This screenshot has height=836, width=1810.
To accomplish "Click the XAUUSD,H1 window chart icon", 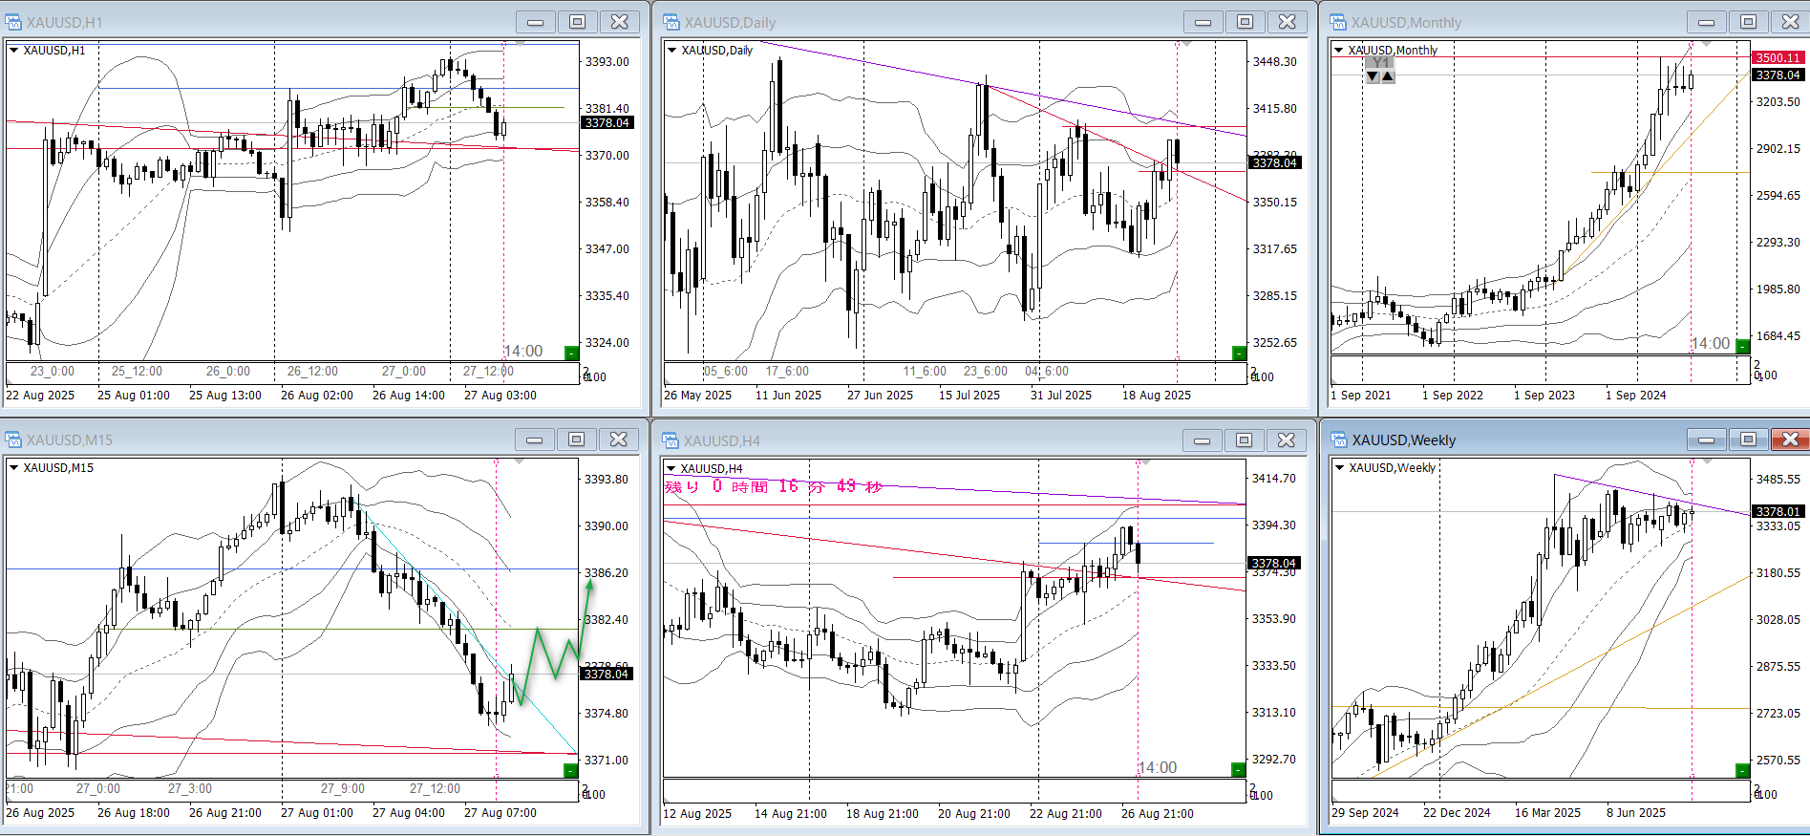I will pos(14,22).
